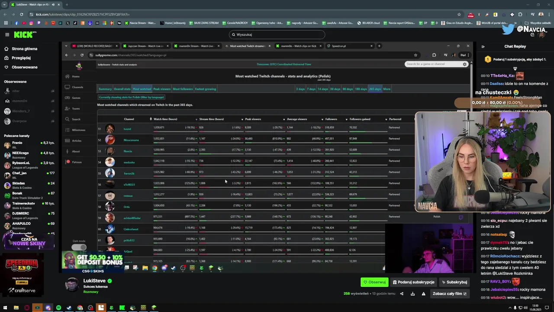Click the Kick address bar URL

82,14
